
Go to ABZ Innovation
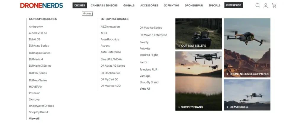(x=110, y=27)
